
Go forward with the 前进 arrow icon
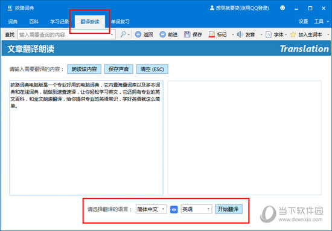[162, 34]
